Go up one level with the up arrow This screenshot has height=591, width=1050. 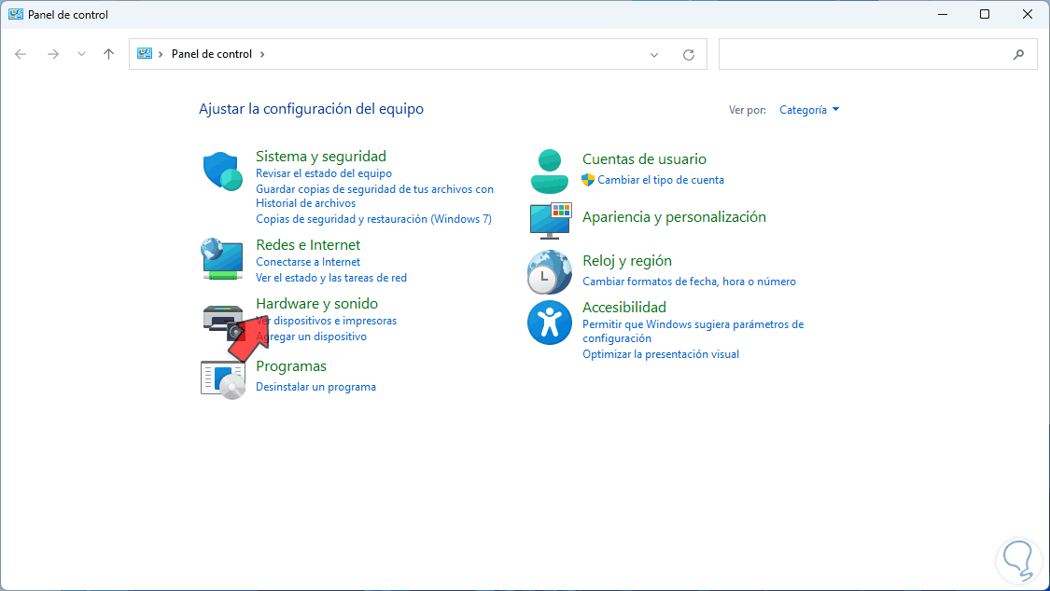pos(108,54)
